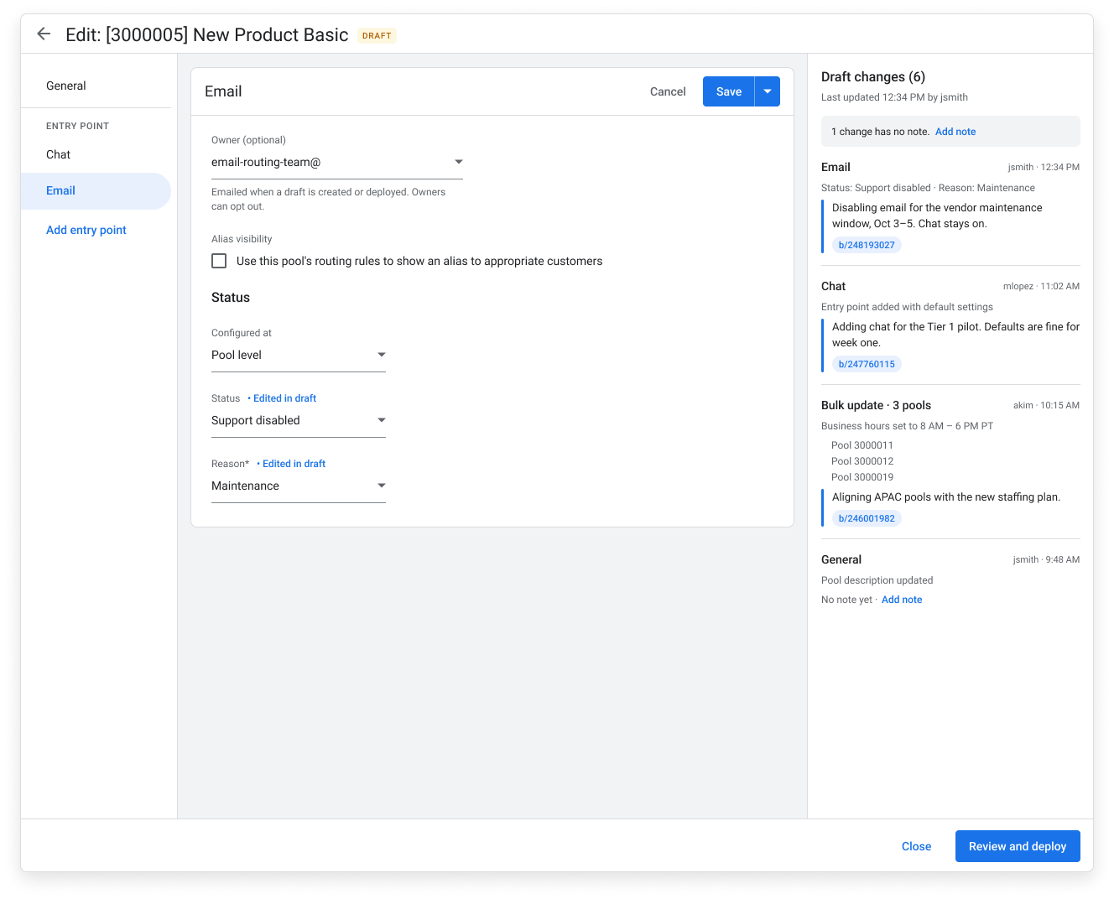This screenshot has height=899, width=1114.
Task: Click 'Last updated 12:34 PM by jsmith'
Action: pyautogui.click(x=894, y=97)
